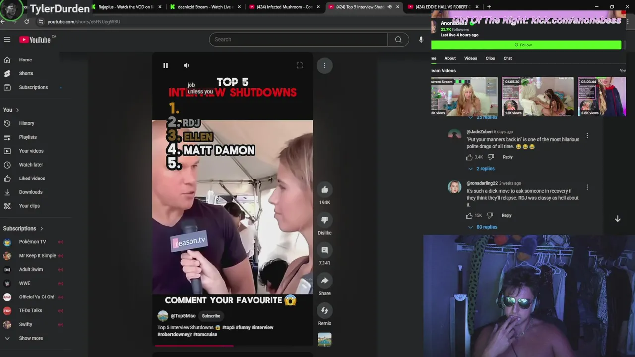Viewport: 635px width, 357px height.
Task: Click the search magnifier button
Action: coord(398,39)
